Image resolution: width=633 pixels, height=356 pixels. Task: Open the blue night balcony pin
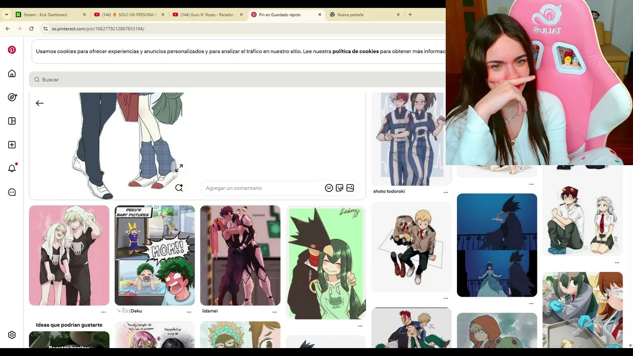click(x=497, y=245)
